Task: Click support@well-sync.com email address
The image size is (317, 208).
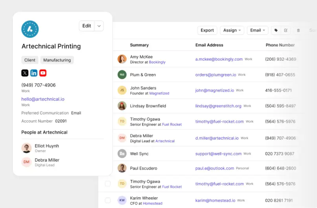Action: (x=218, y=154)
